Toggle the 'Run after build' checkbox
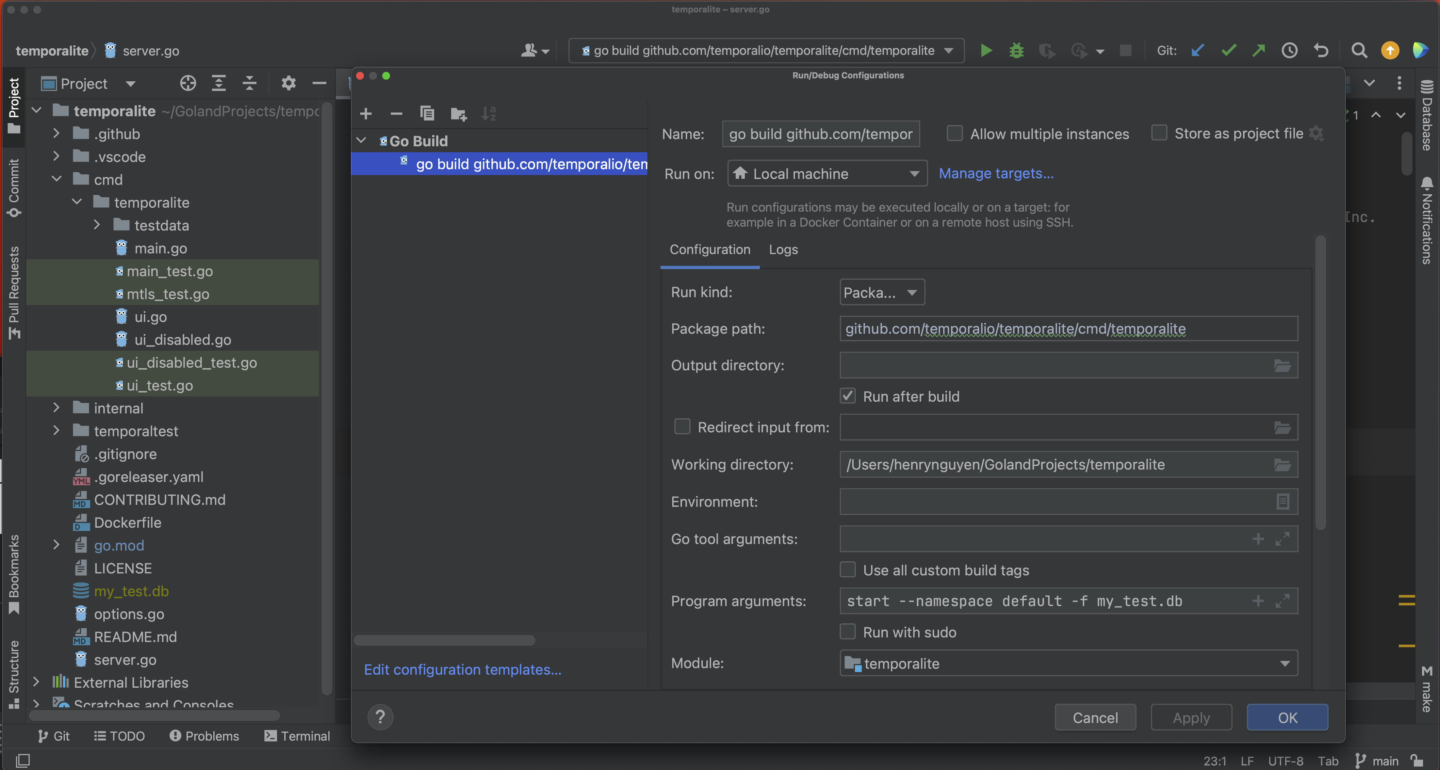 [847, 396]
